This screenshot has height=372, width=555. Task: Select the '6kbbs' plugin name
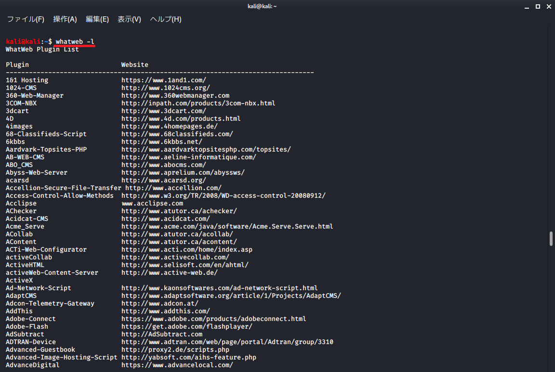(15, 142)
